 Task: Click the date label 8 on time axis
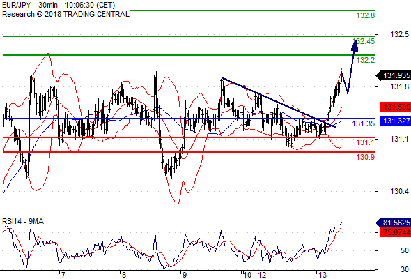124,275
